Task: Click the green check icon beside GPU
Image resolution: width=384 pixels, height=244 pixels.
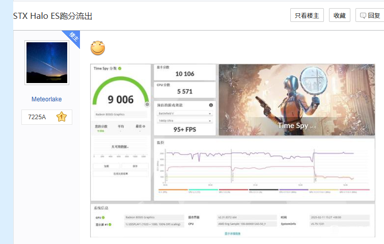Action: [x=103, y=218]
